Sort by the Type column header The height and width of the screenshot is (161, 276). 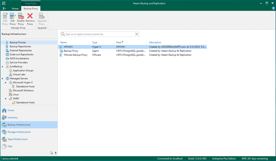[95, 42]
